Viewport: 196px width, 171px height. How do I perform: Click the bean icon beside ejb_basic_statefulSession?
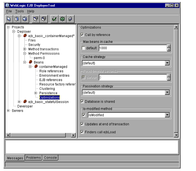[25, 102]
